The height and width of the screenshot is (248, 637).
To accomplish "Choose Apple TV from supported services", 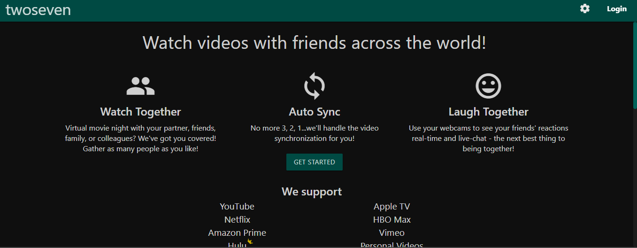I will 391,207.
